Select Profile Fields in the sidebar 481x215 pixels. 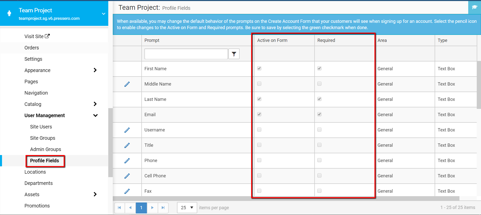click(45, 161)
